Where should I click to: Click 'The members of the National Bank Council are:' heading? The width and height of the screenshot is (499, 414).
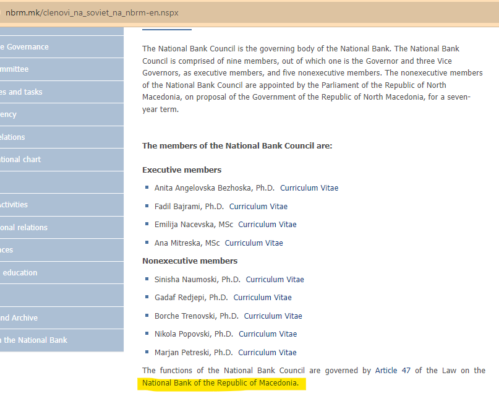click(237, 146)
